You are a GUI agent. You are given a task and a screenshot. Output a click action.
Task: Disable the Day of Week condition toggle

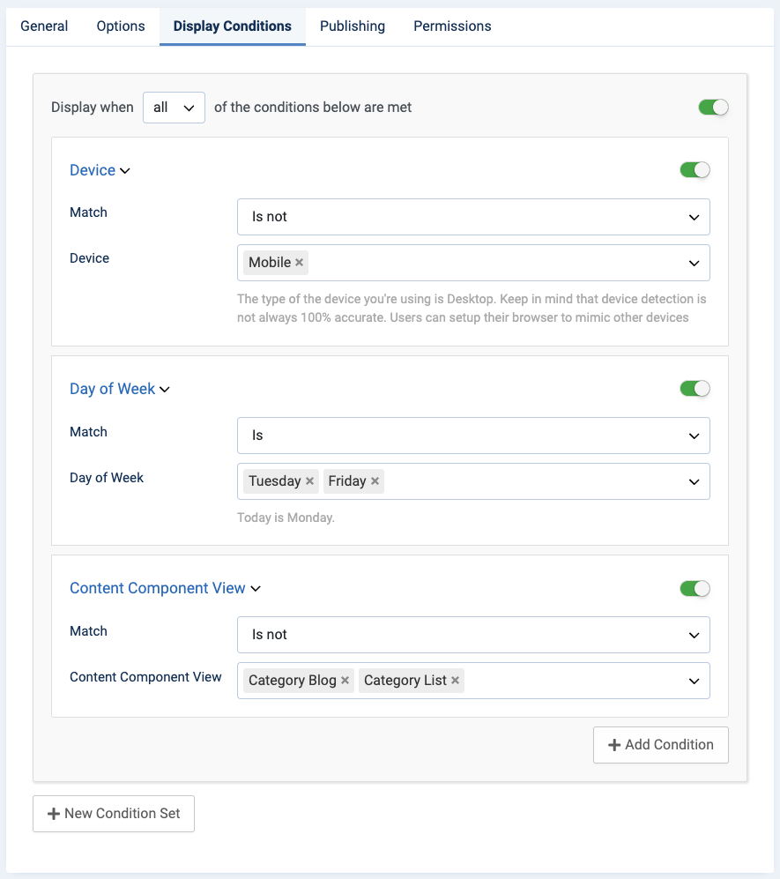pyautogui.click(x=695, y=389)
